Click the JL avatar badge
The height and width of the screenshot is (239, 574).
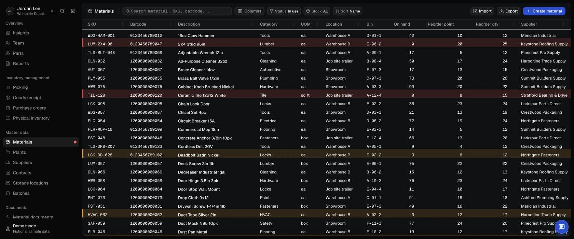[x=10, y=11]
